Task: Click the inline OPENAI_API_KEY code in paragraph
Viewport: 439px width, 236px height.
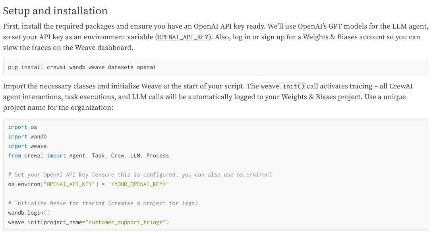Action: pyautogui.click(x=183, y=37)
